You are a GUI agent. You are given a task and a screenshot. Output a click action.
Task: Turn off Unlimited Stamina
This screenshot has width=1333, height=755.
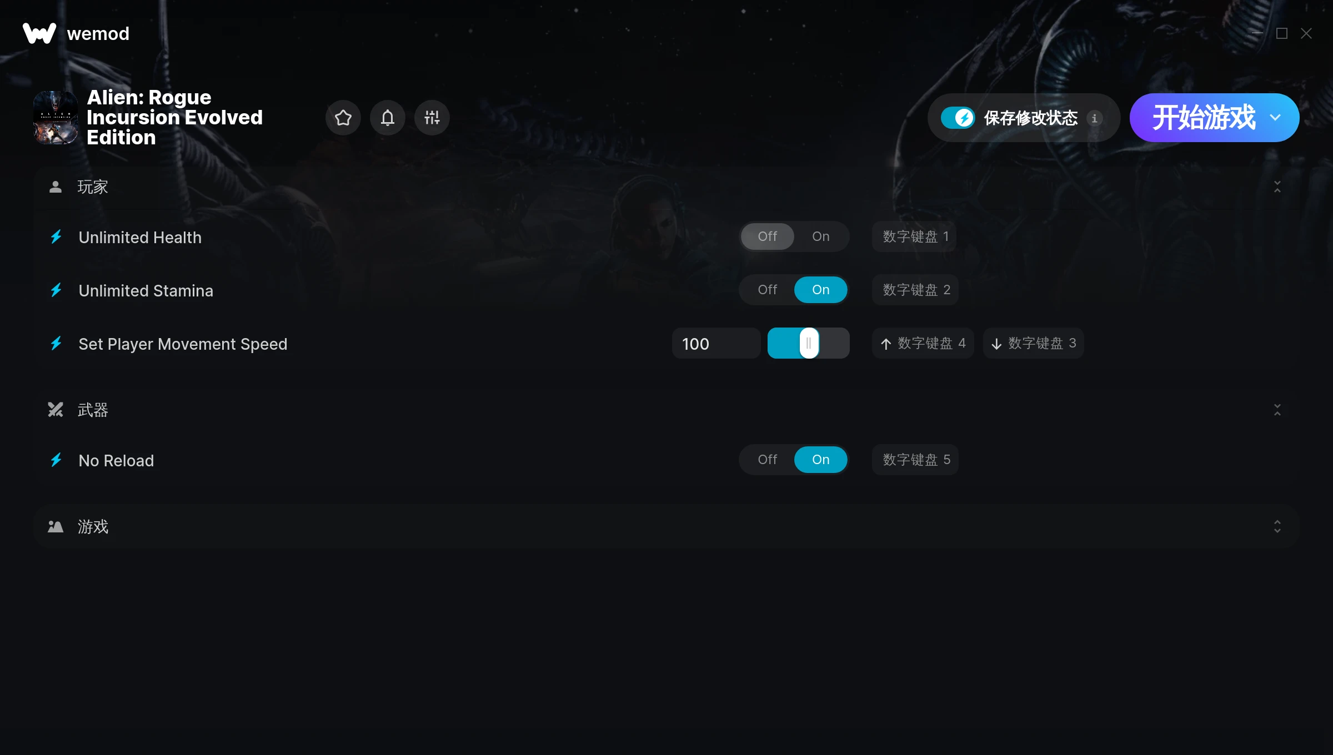point(768,290)
